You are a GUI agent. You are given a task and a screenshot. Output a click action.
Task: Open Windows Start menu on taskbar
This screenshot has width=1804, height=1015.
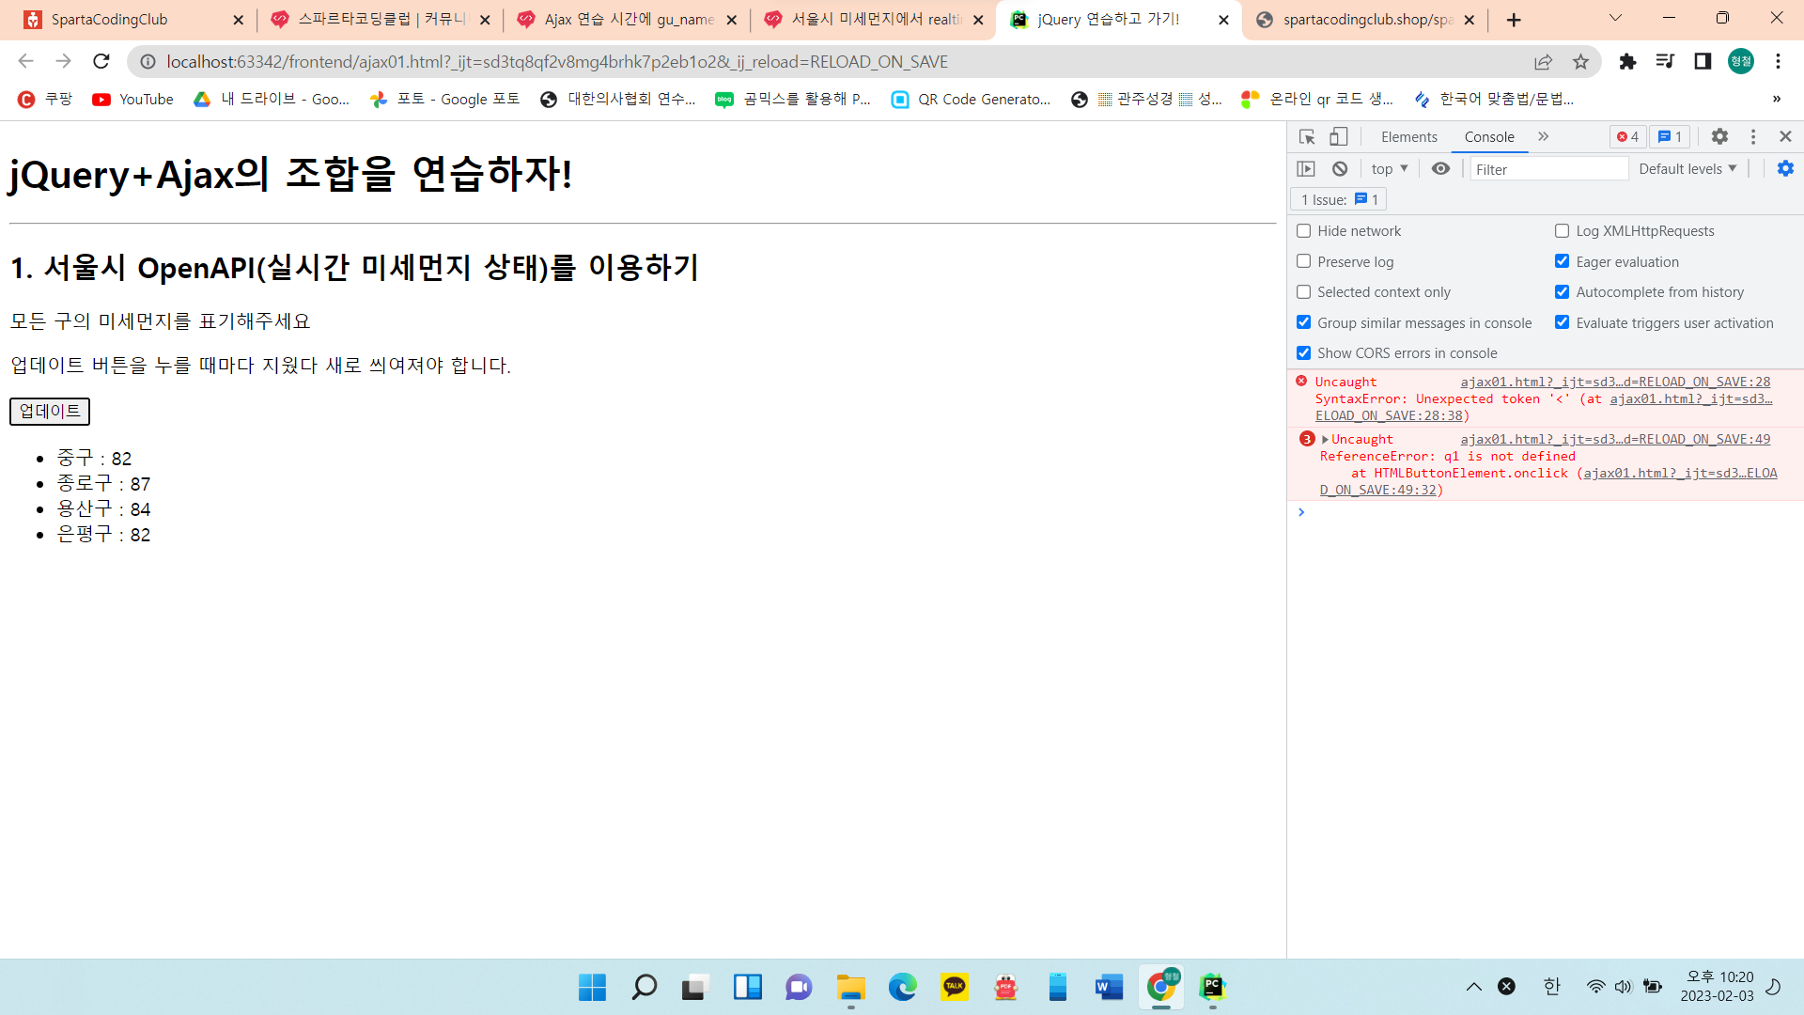coord(592,987)
